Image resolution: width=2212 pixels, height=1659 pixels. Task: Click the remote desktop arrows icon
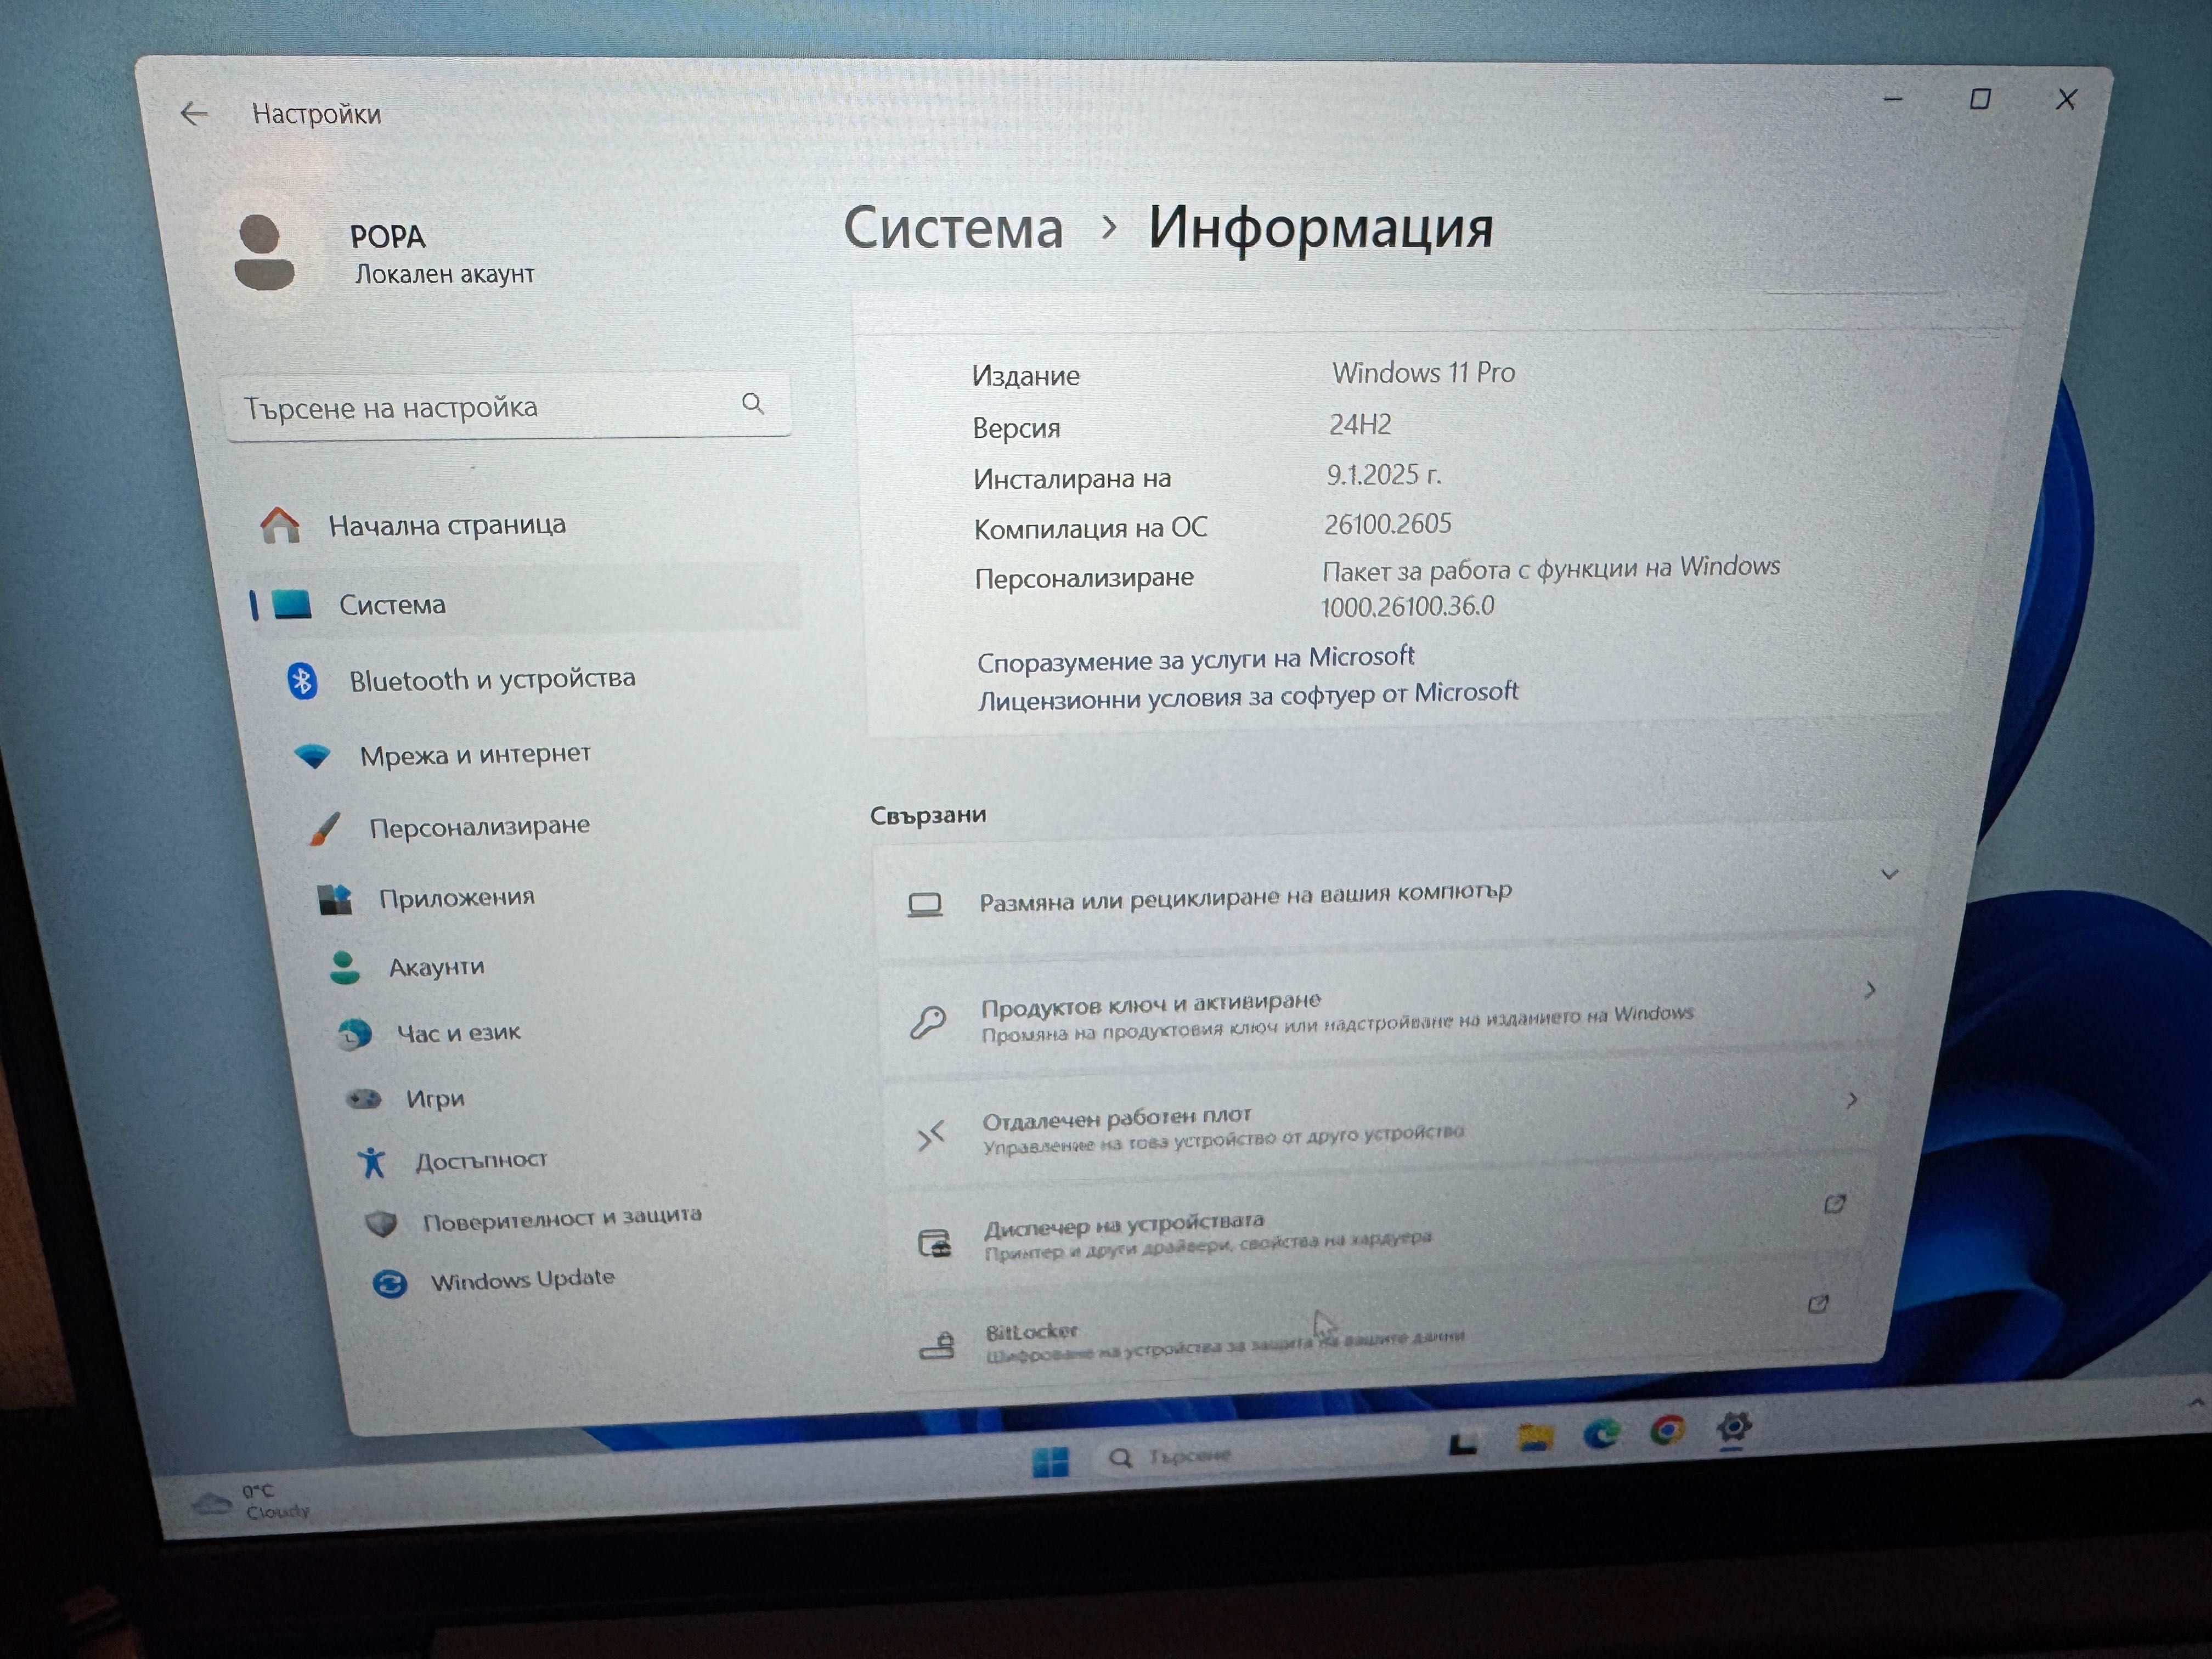[x=931, y=1135]
